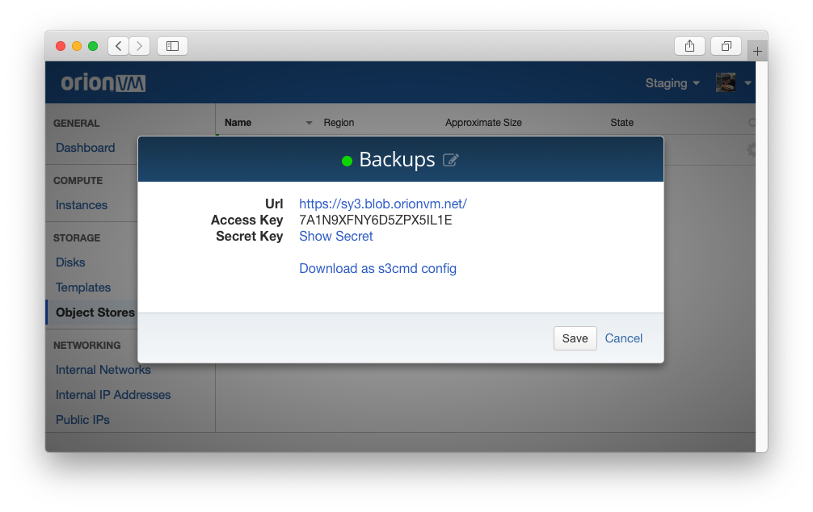
Task: Open the Safari share icon
Action: 689,46
